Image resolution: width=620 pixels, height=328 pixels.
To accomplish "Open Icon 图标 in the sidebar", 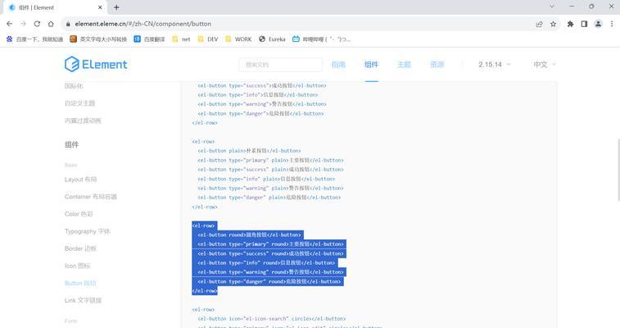I will (78, 266).
